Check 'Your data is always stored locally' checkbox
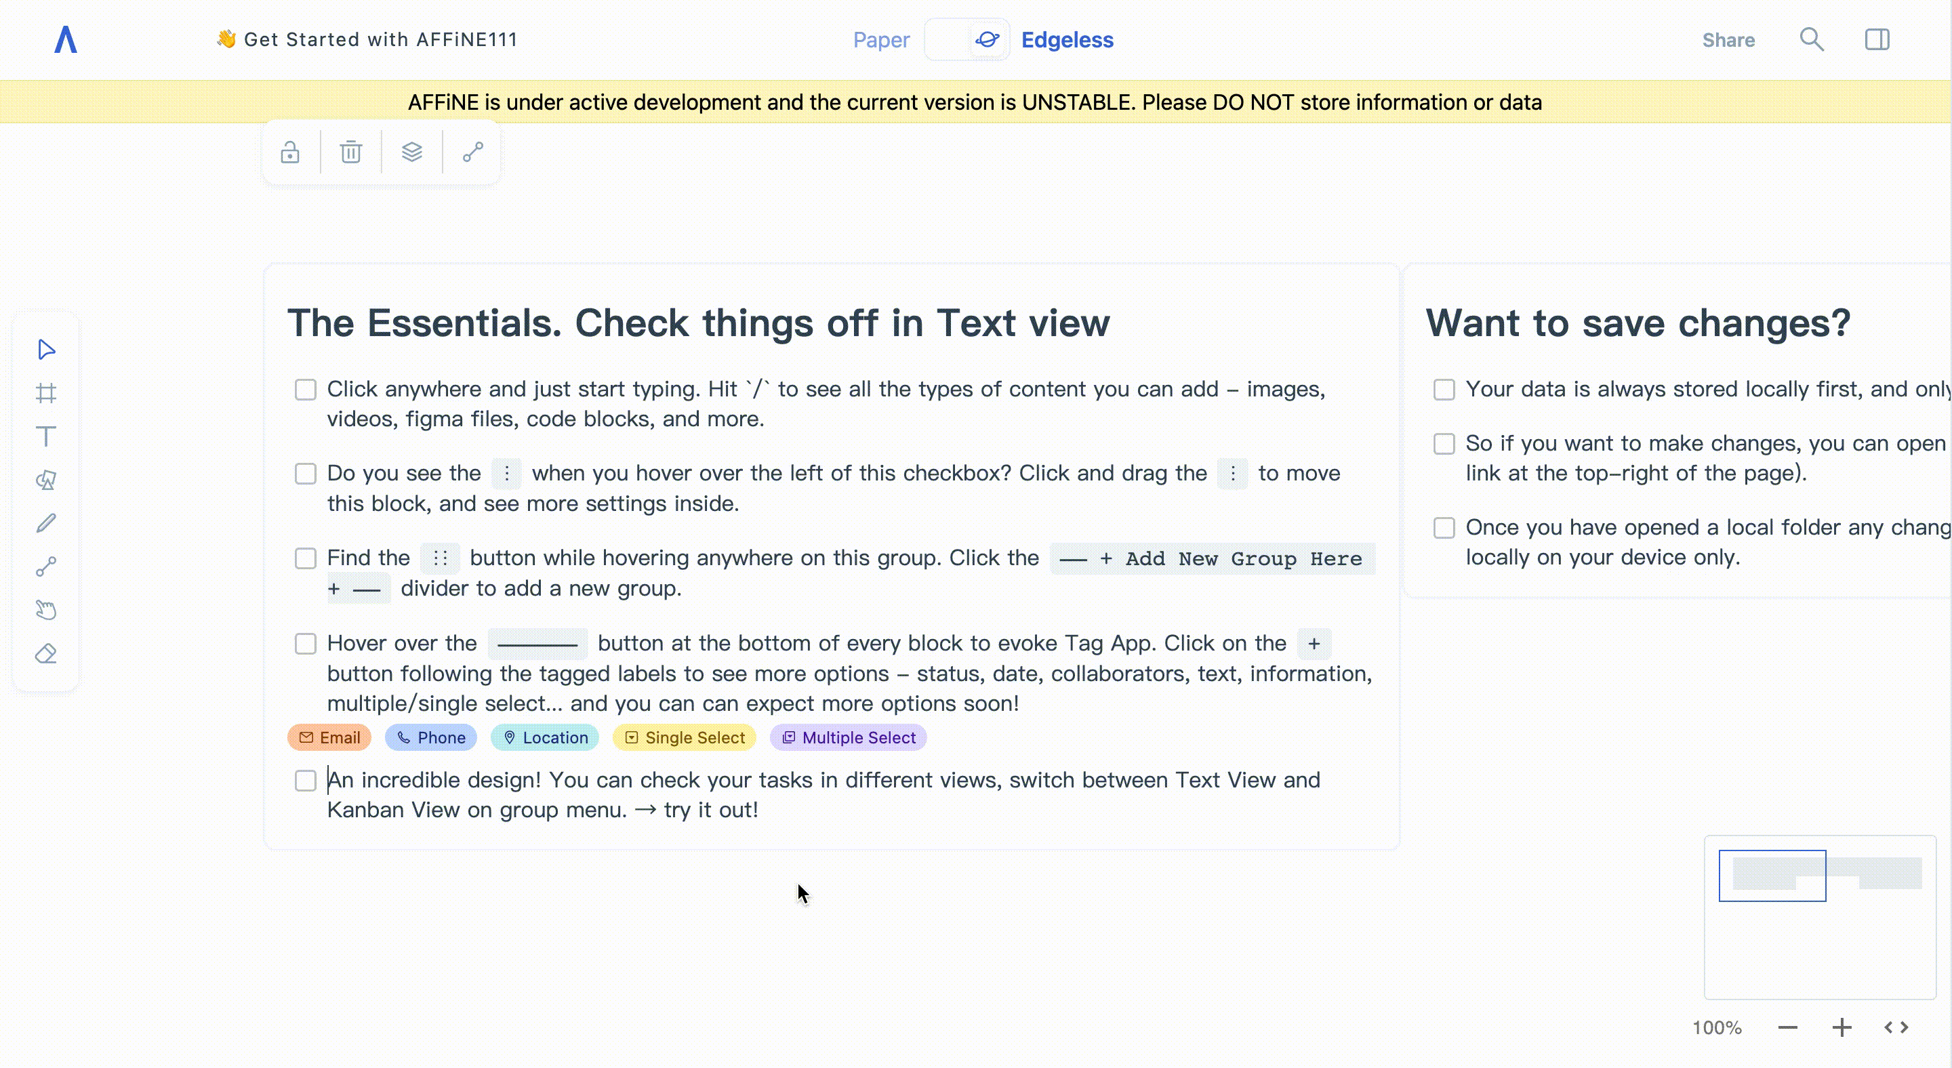 pos(1444,390)
